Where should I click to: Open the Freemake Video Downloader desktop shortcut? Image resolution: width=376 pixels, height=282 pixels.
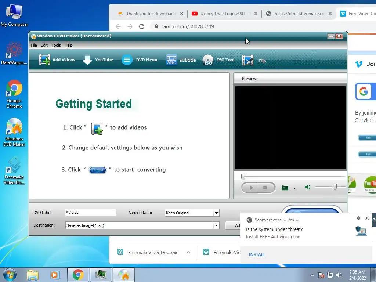[14, 170]
